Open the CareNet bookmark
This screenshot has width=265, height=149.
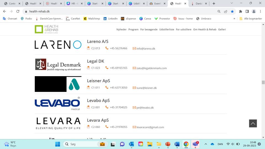point(73,18)
